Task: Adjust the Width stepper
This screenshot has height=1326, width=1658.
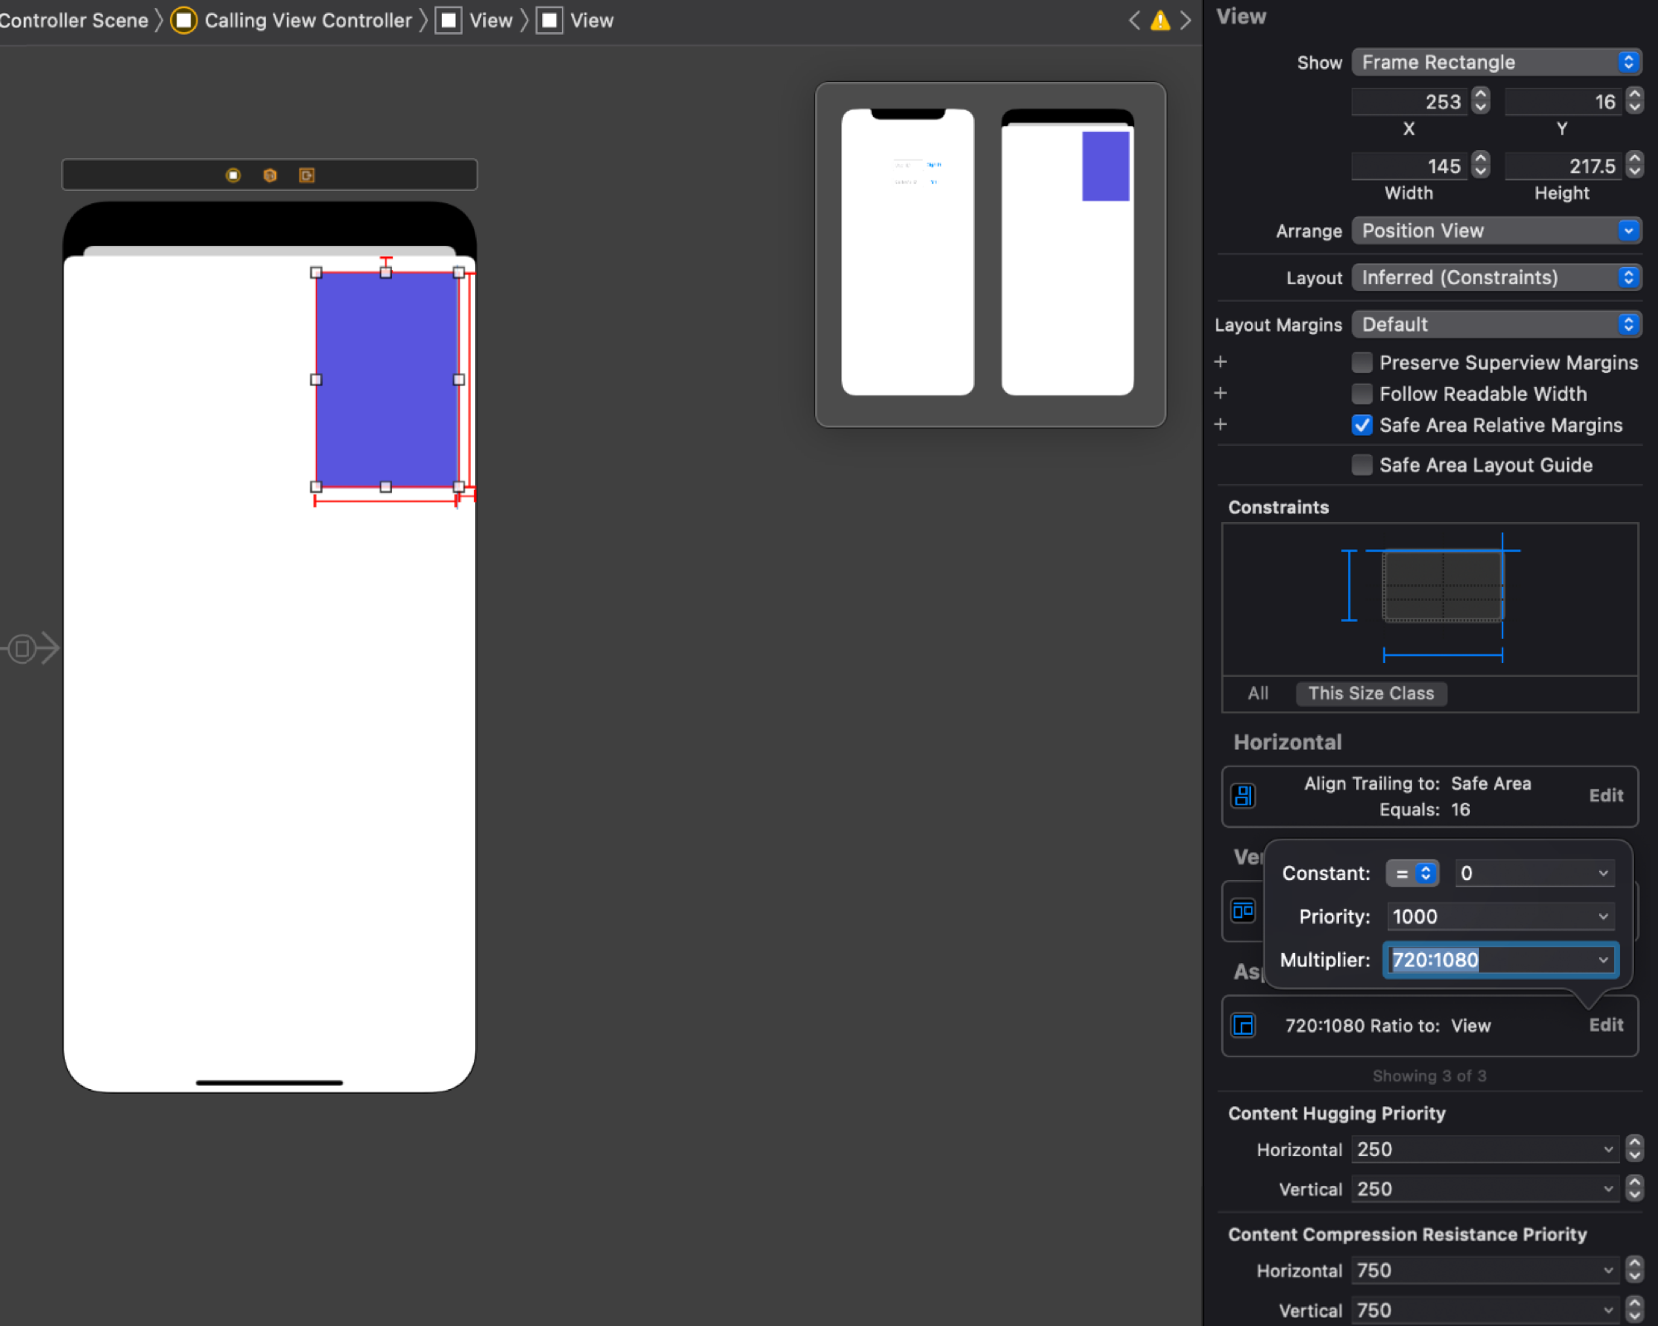Action: [x=1481, y=166]
